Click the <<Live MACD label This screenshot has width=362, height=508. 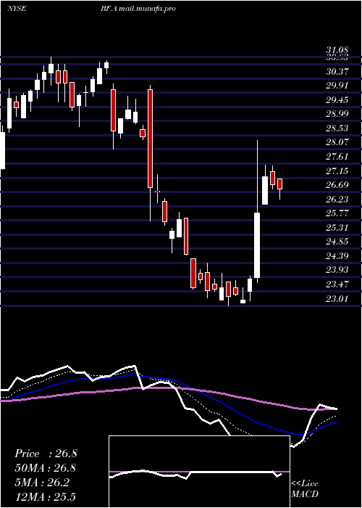[305, 488]
